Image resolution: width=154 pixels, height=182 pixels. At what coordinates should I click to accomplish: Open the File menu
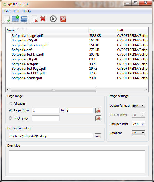(x=7, y=11)
